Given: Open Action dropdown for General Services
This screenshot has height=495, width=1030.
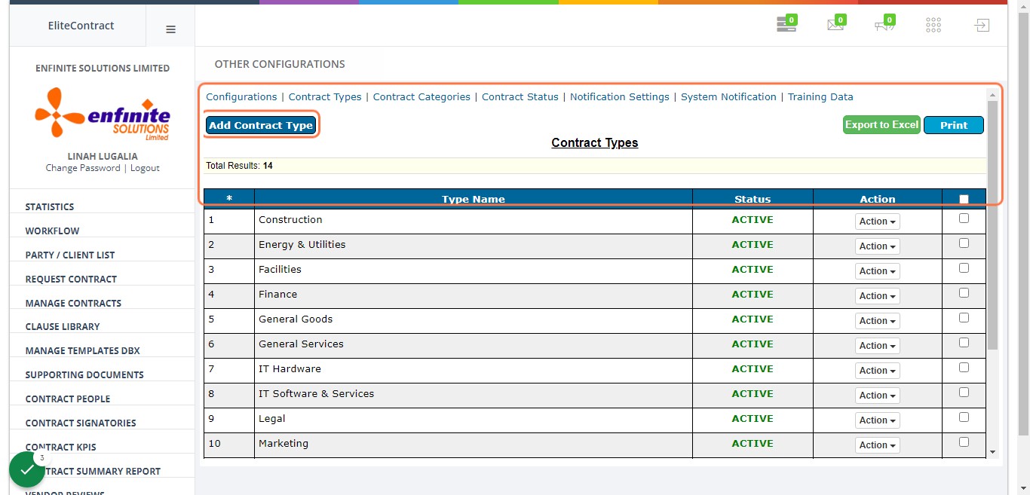Looking at the screenshot, I should (x=878, y=346).
